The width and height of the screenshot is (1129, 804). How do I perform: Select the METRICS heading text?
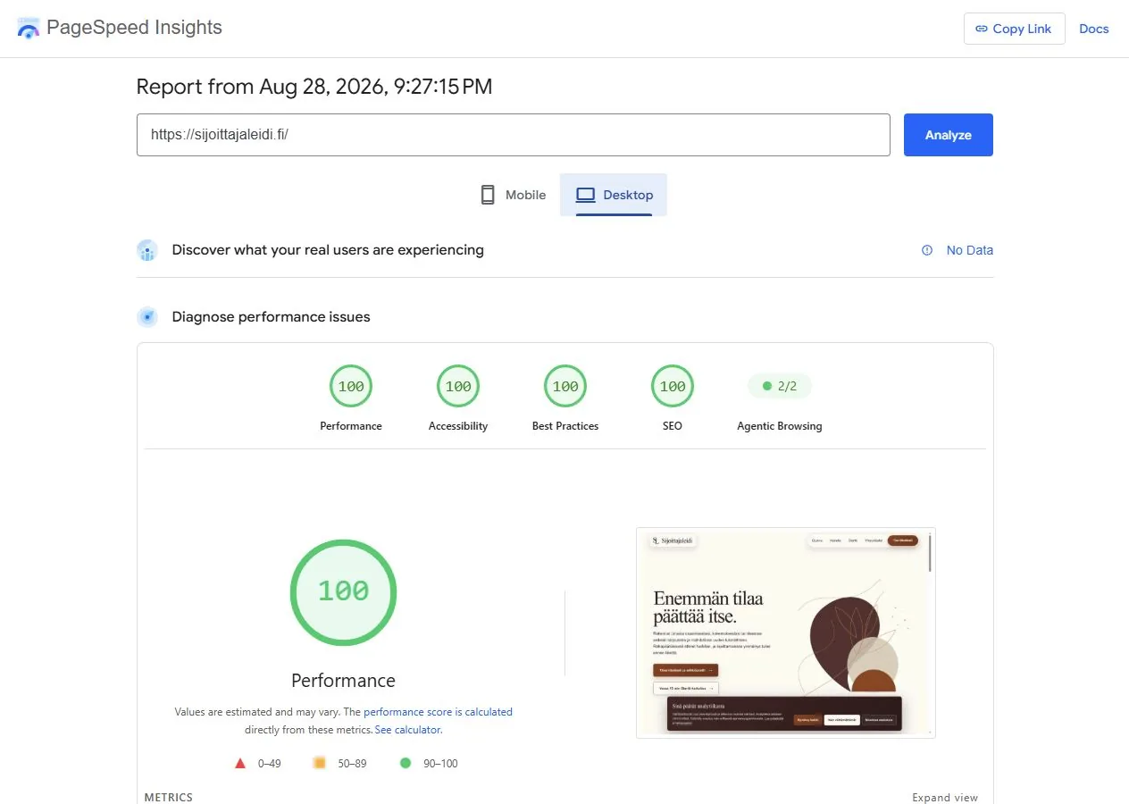(x=169, y=798)
